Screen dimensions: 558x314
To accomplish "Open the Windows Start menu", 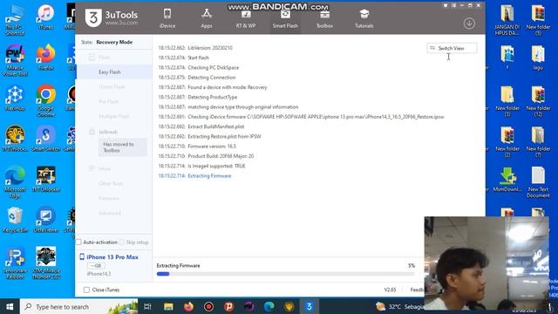I will point(10,306).
